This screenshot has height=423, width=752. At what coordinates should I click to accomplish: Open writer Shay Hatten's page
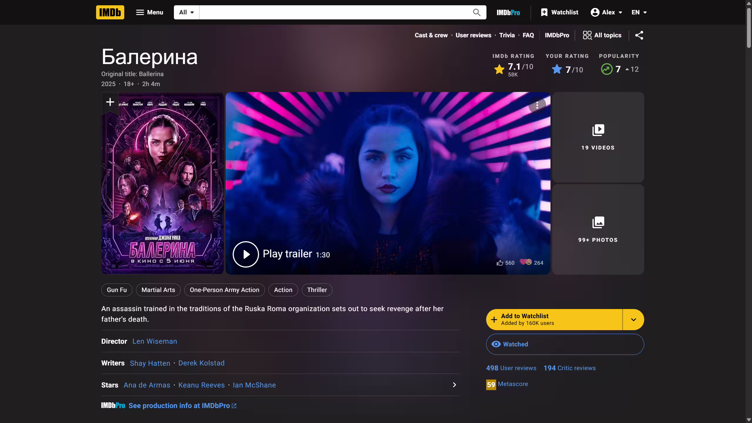pos(150,363)
